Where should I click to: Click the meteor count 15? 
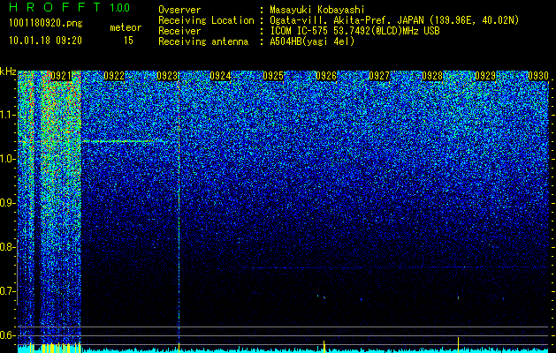click(128, 41)
